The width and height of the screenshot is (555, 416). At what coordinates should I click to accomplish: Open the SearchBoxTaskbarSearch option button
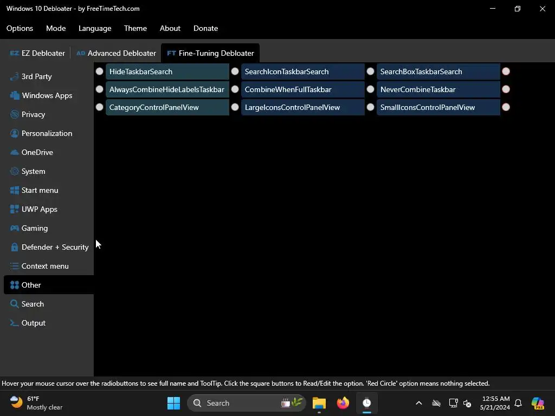(x=438, y=71)
